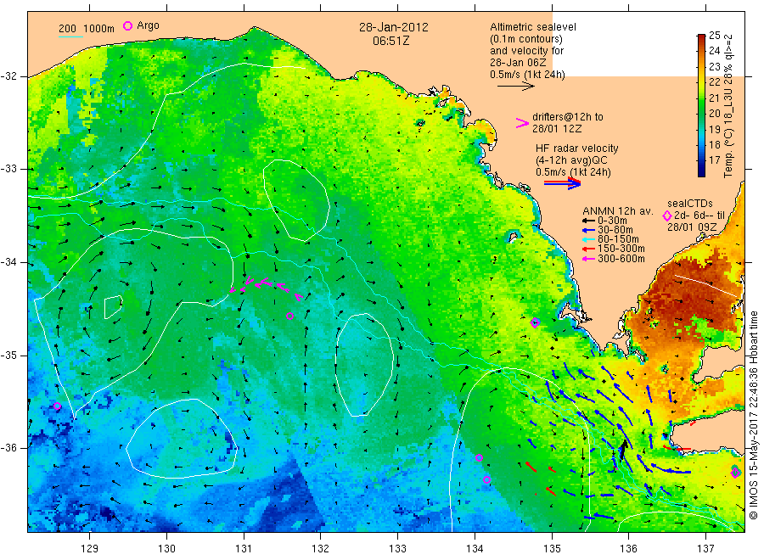Click the magenta sealCTDs diamond legend symbol
This screenshot has height=560, width=764.
coord(667,216)
